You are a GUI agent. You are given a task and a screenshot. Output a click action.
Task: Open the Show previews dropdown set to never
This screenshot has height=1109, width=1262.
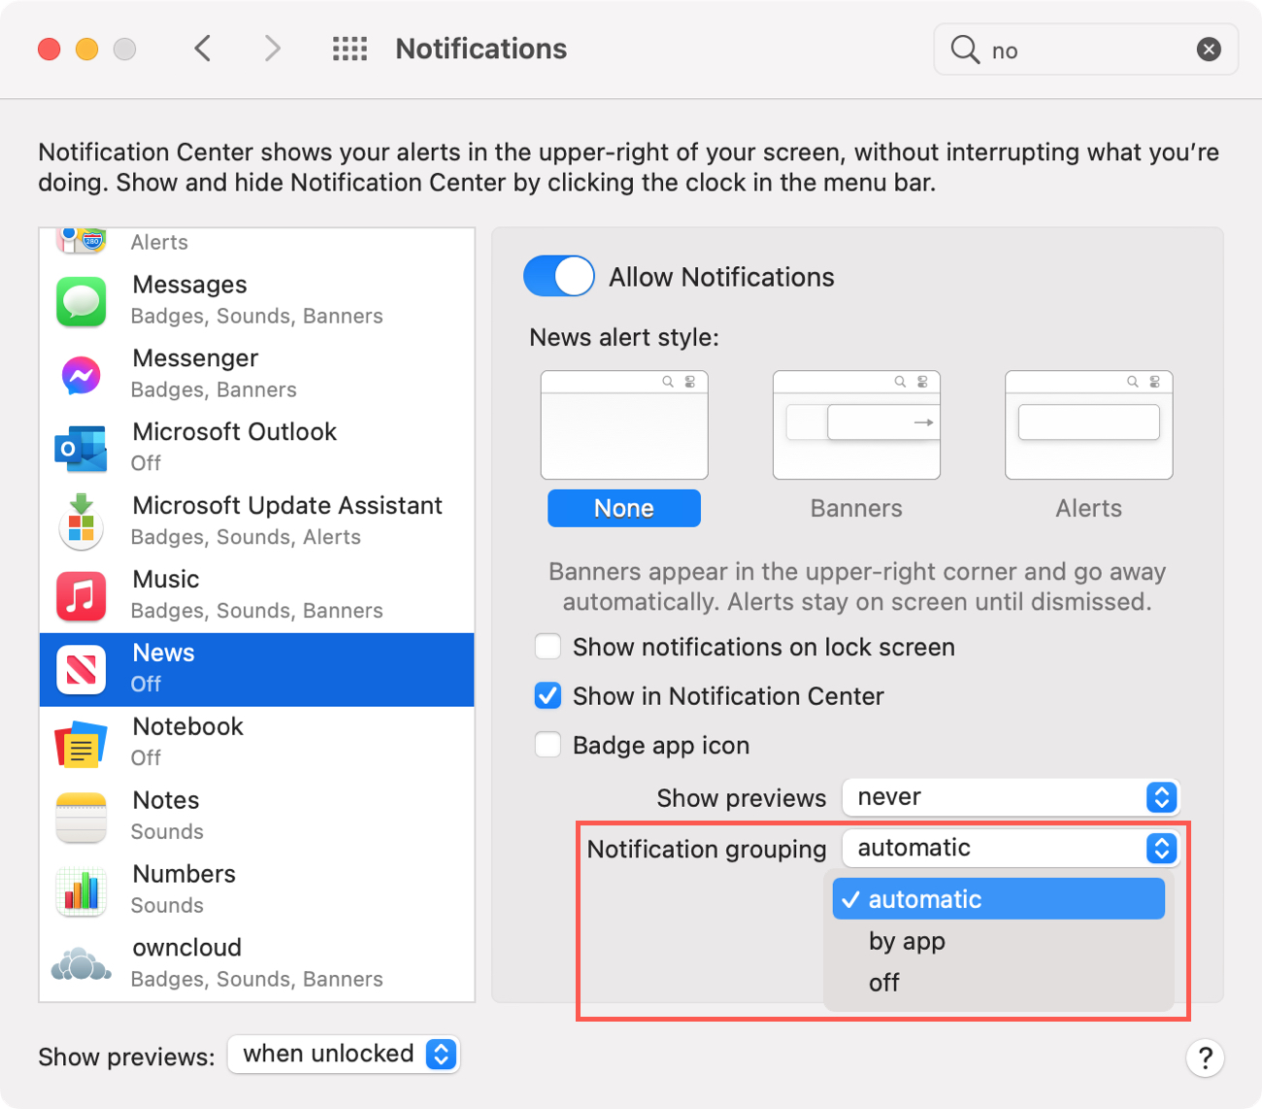(1011, 797)
